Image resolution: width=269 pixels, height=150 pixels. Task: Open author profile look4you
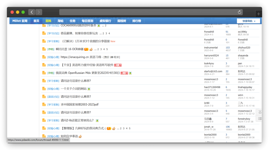pos(209,63)
